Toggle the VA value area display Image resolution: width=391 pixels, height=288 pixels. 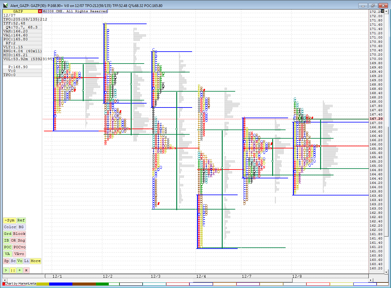pos(7,254)
